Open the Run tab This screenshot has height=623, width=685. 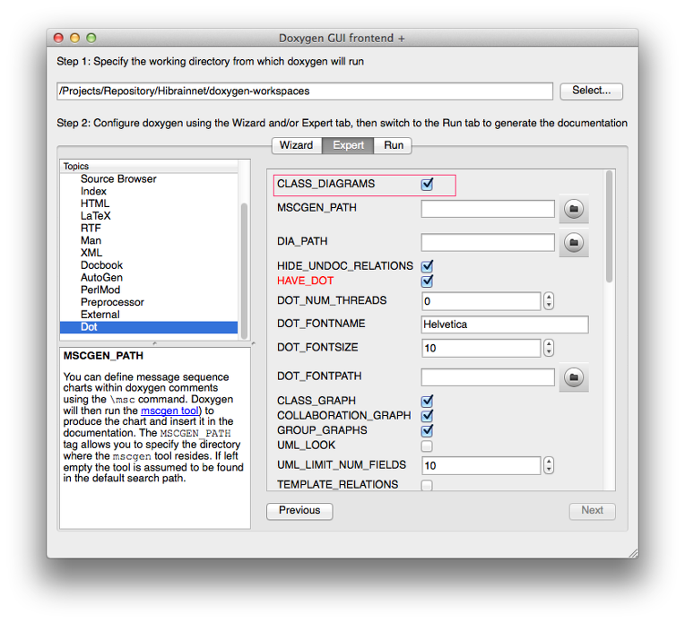coord(394,145)
